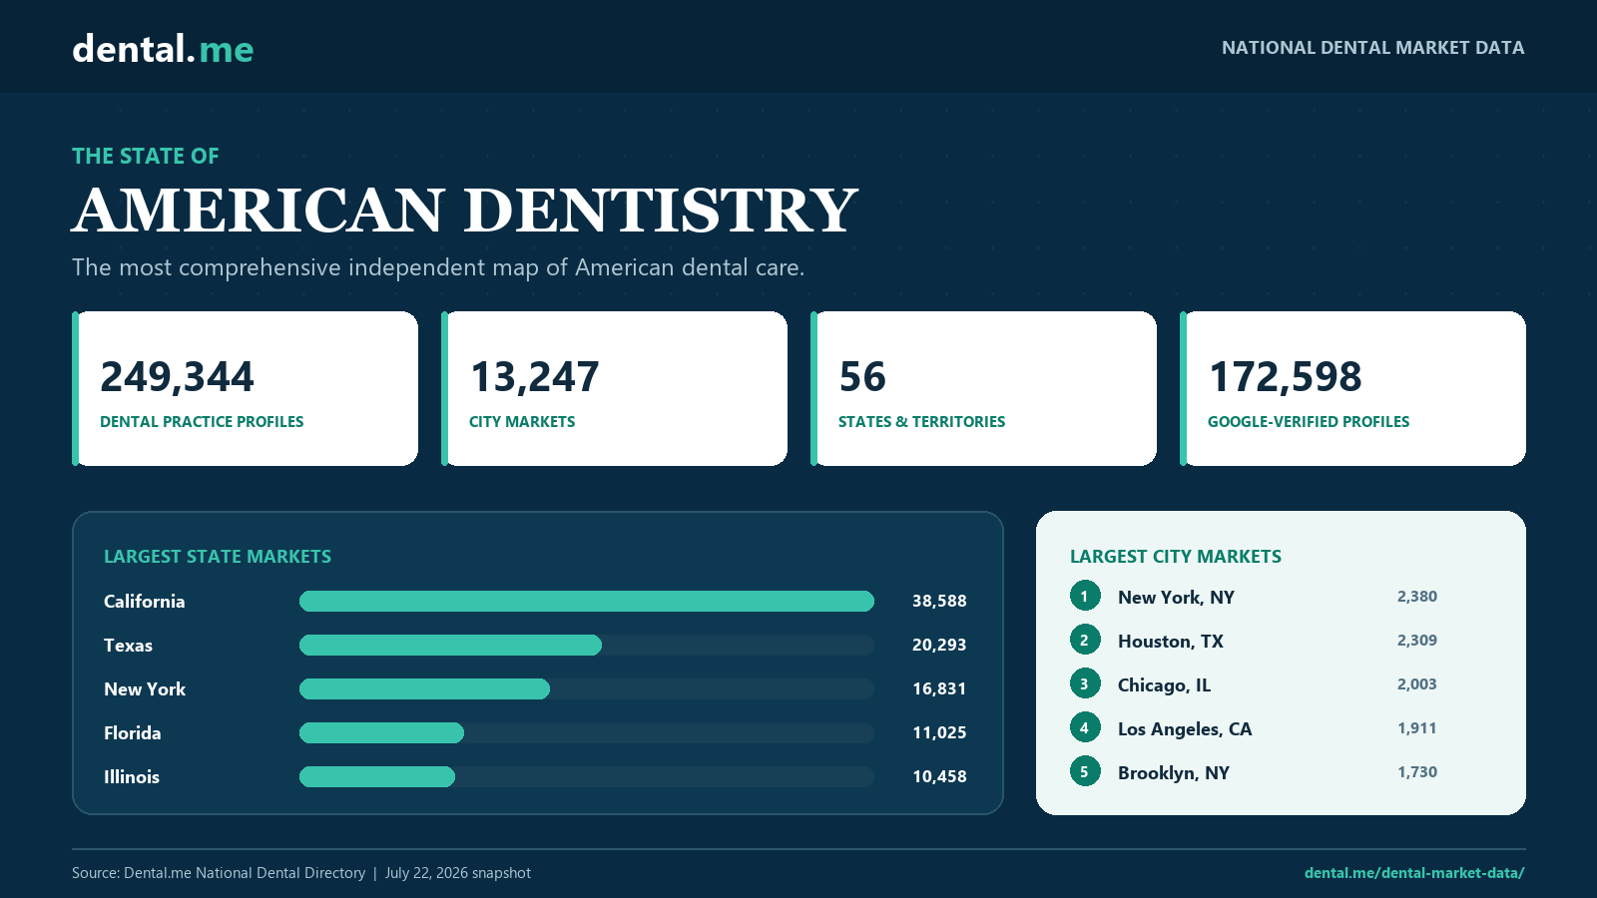Select the 13,247 city markets number
This screenshot has width=1597, height=898.
[535, 377]
